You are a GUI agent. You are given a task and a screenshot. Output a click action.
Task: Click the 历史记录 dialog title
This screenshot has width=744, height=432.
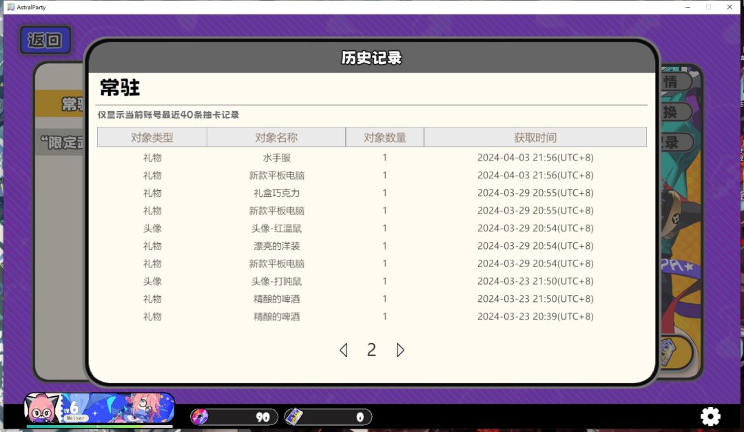coord(371,57)
